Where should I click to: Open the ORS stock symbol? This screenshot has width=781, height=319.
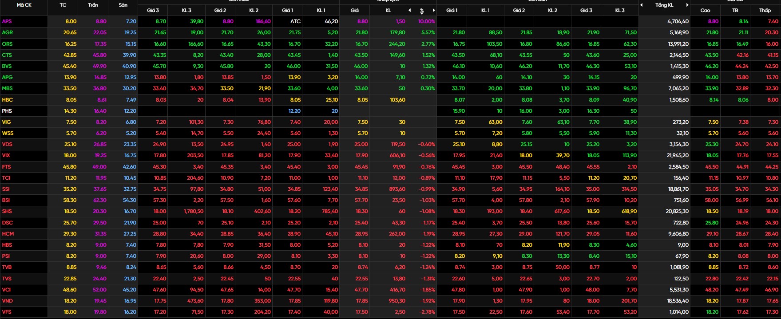(x=7, y=44)
